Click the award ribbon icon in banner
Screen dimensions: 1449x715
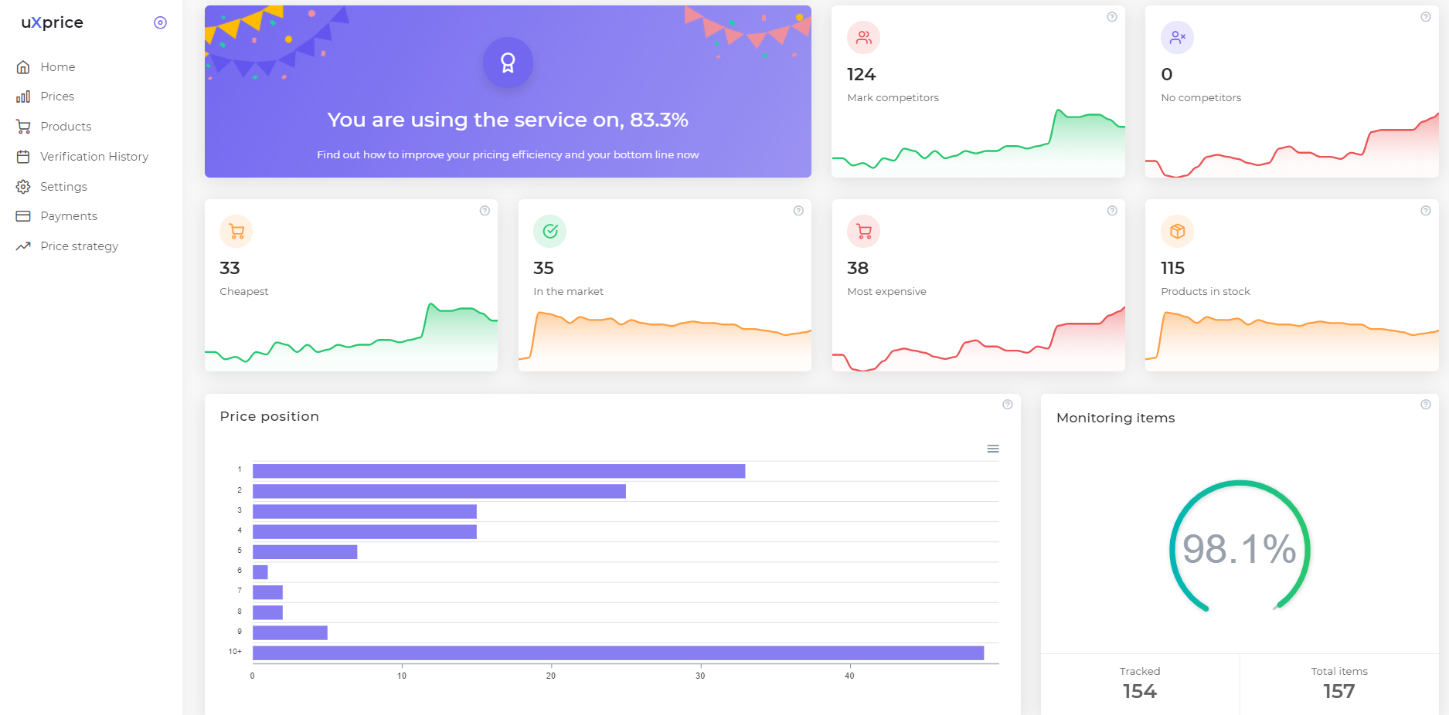(508, 63)
